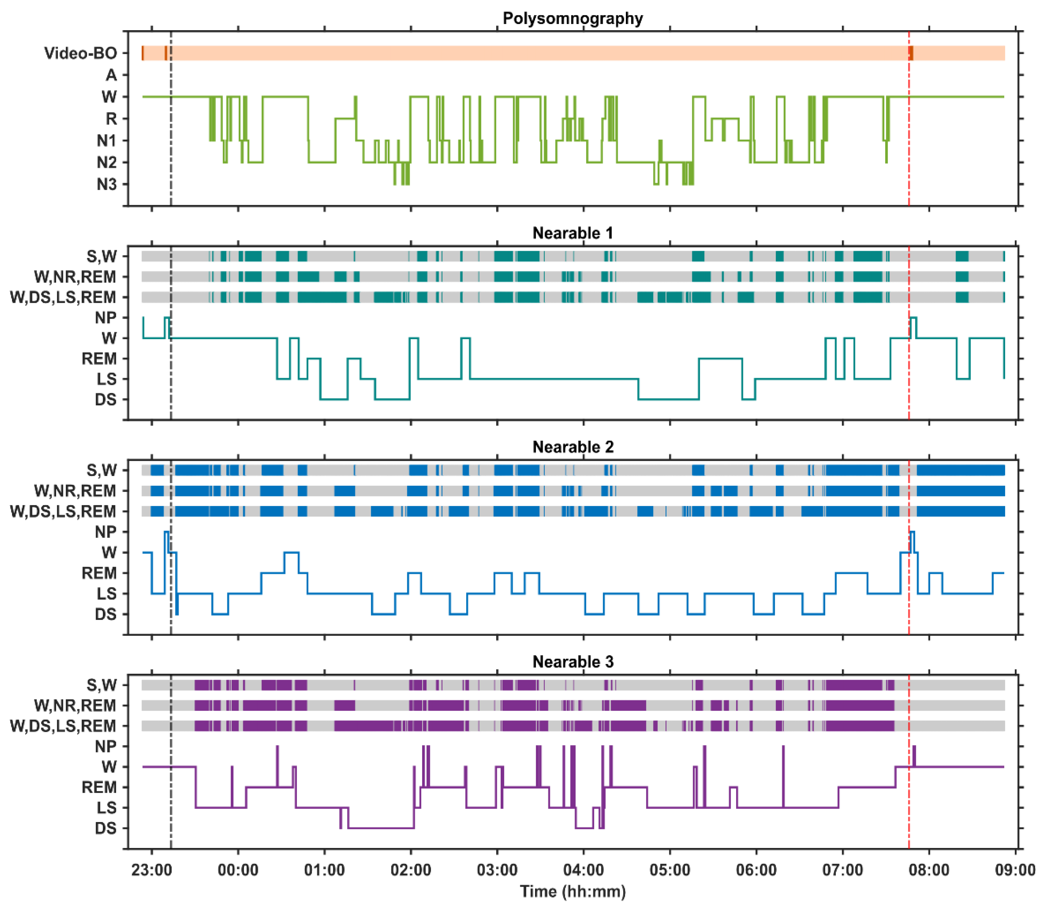Select the S,W label in Nearable 2
Screen dimensions: 1048x908
pyautogui.click(x=101, y=470)
